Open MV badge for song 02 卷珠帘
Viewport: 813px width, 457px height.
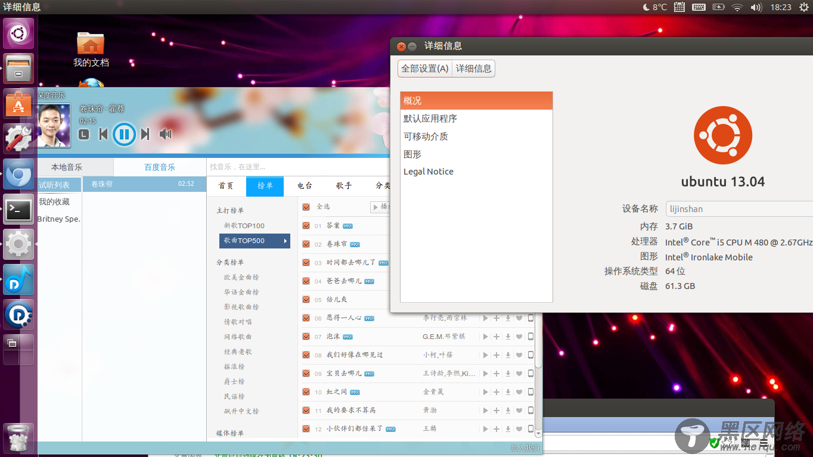click(x=355, y=244)
